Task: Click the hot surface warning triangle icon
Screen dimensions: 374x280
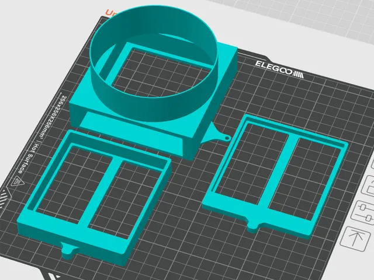Action: pos(17,181)
